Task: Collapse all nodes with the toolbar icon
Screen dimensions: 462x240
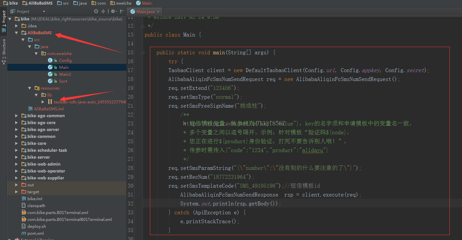Action: pyautogui.click(x=103, y=11)
